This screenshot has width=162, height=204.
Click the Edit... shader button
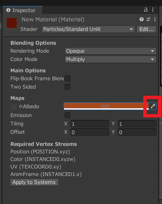(x=147, y=29)
